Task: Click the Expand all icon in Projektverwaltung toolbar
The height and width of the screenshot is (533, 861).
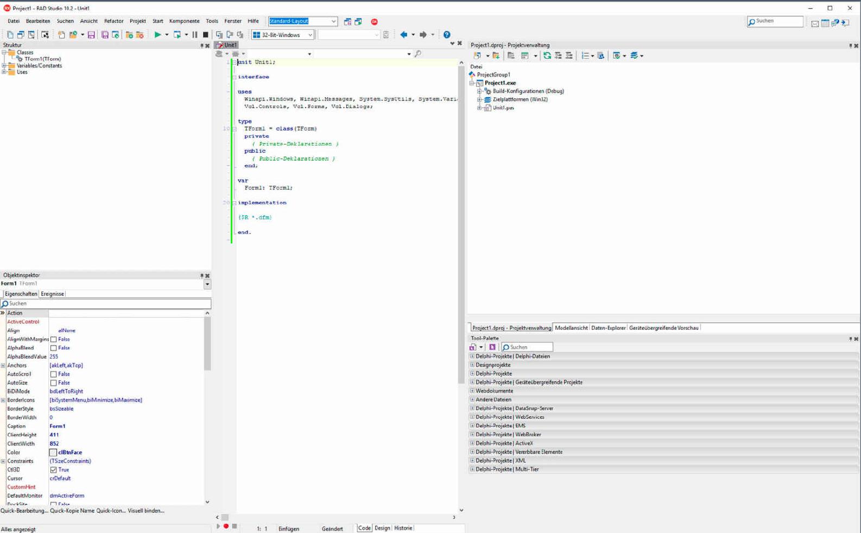Action: click(558, 55)
